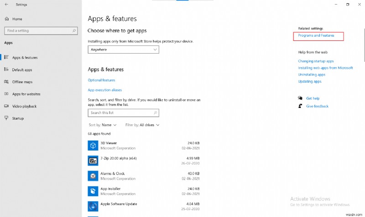The width and height of the screenshot is (365, 217).
Task: Select the Apps for websites sidebar icon
Action: pyautogui.click(x=6, y=94)
